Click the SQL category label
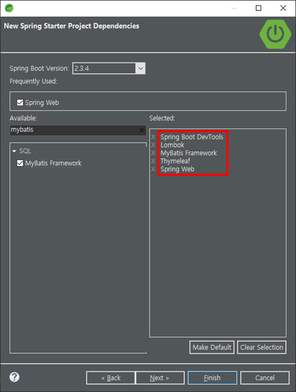This screenshot has width=296, height=392. point(25,151)
